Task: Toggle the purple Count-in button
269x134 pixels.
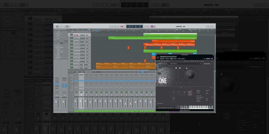Action: (152, 26)
